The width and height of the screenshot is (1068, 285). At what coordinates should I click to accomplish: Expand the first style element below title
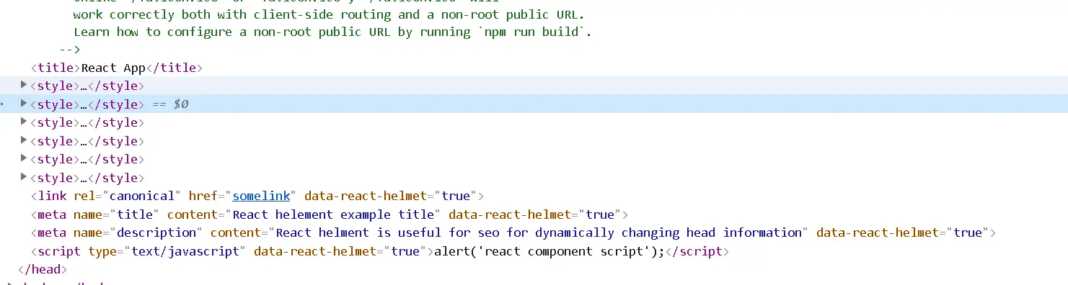[24, 86]
